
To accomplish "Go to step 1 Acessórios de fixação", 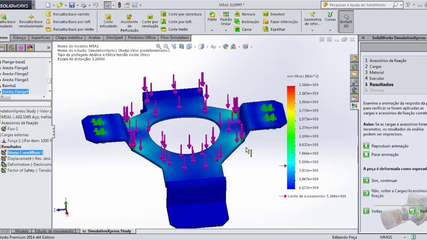I will [386, 60].
